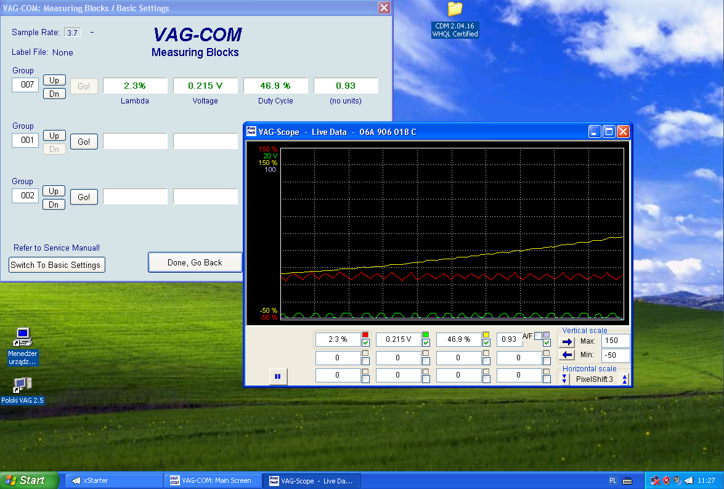Click the Group 007 Up button

coord(54,80)
